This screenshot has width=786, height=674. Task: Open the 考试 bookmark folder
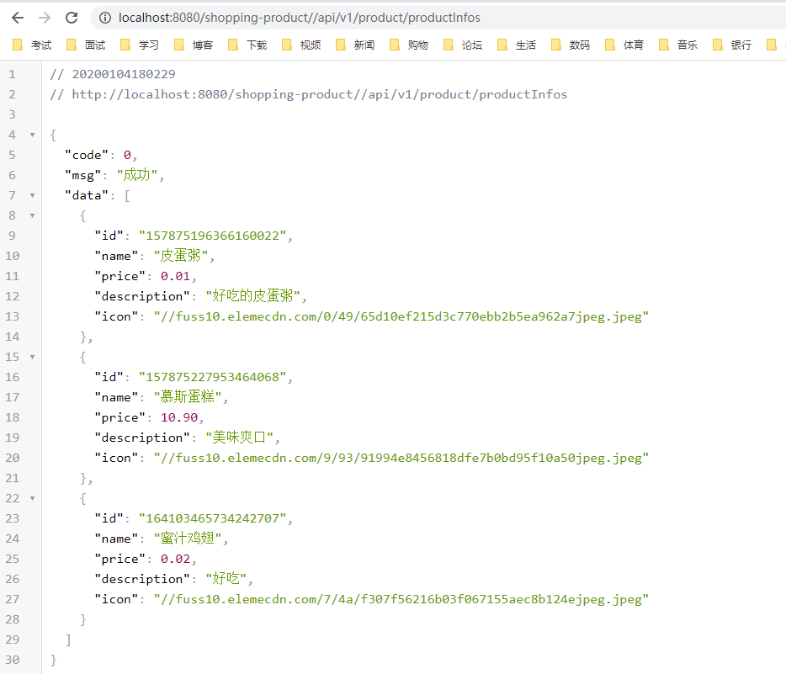pyautogui.click(x=32, y=45)
